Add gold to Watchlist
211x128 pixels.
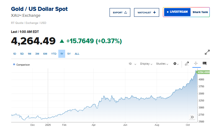(147, 12)
